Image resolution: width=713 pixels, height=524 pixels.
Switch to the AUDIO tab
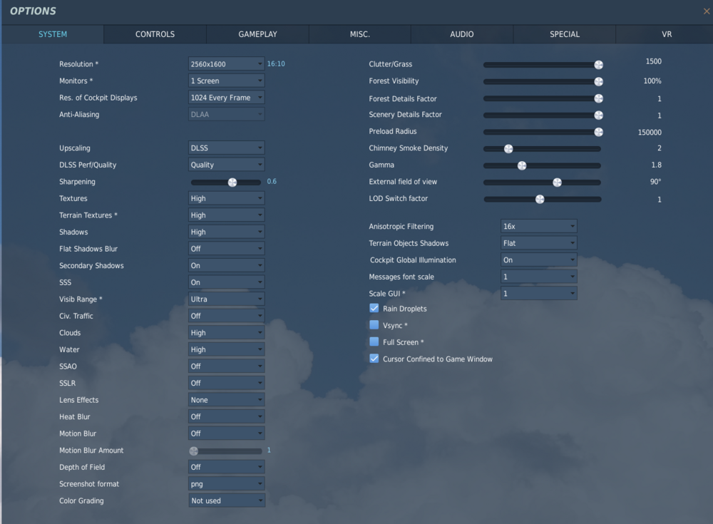click(x=461, y=34)
